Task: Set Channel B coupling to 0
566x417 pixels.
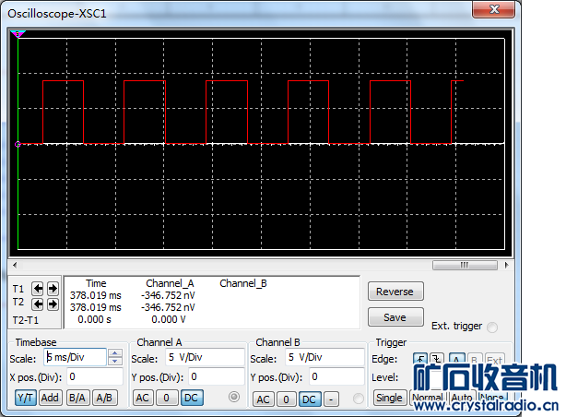Action: coord(286,399)
